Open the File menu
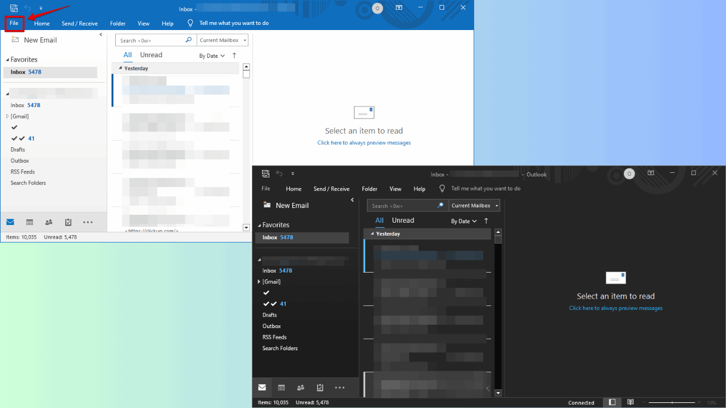Image resolution: width=726 pixels, height=408 pixels. coord(14,23)
